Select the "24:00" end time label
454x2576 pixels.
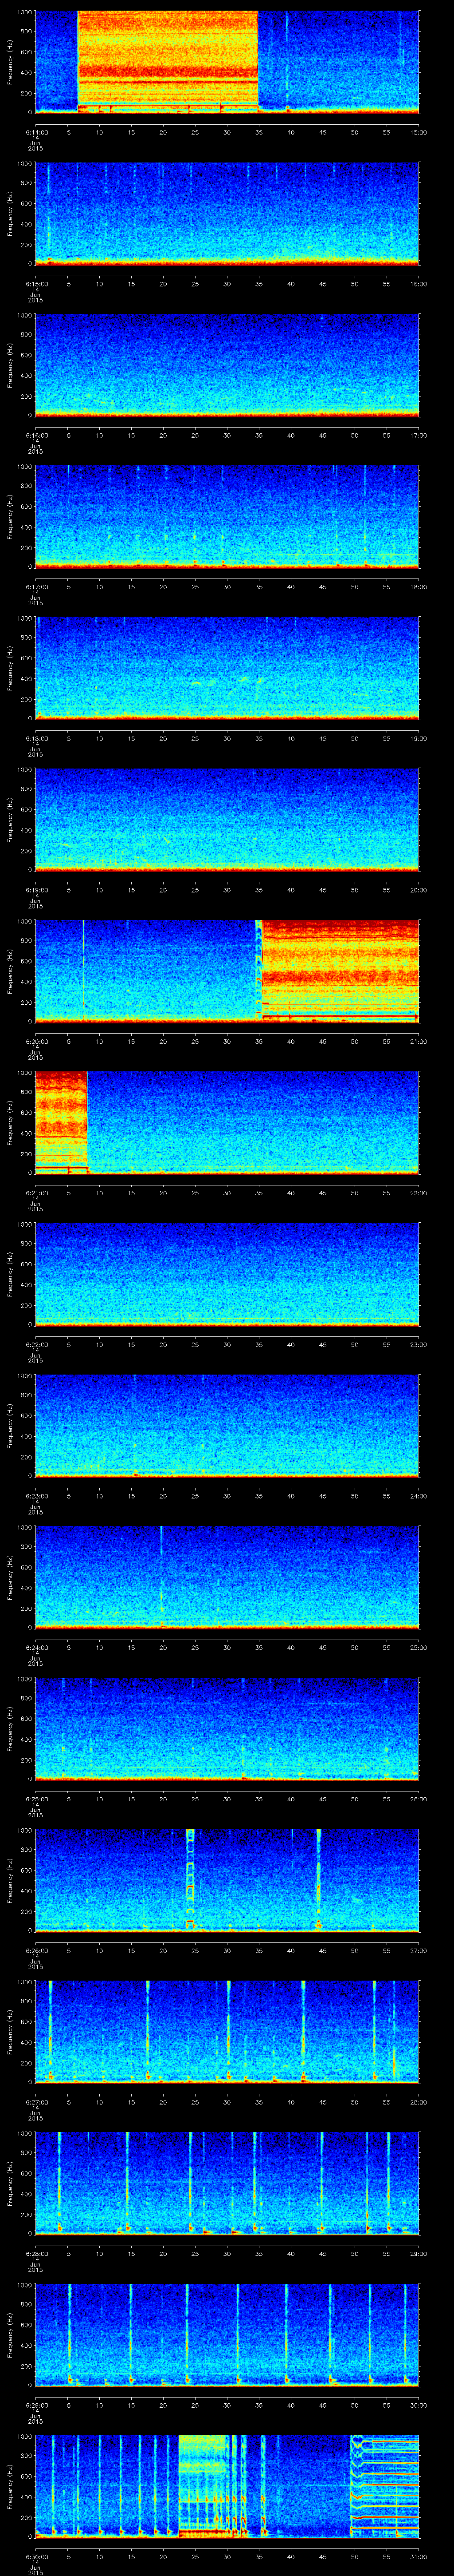418,1495
